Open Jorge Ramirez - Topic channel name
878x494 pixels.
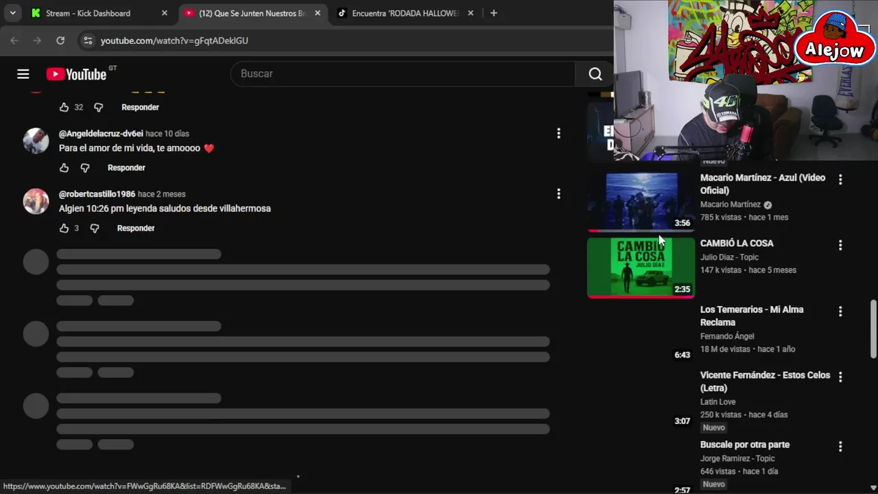737,458
